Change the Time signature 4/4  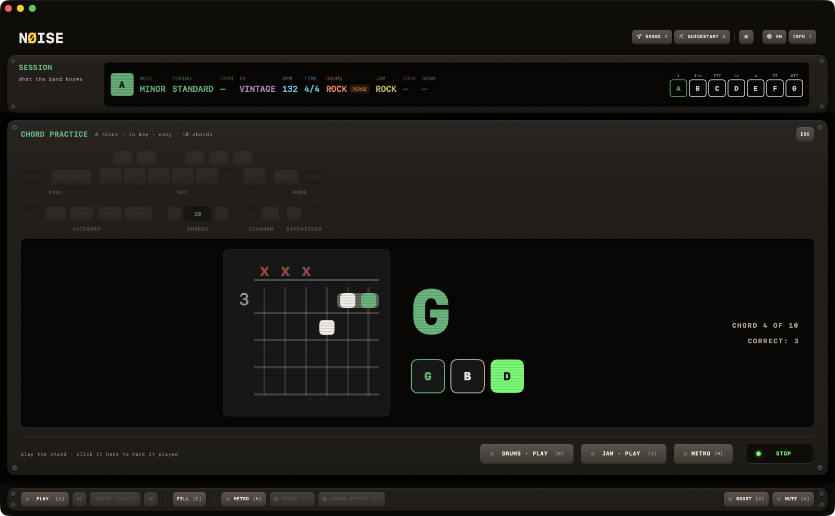tap(312, 89)
